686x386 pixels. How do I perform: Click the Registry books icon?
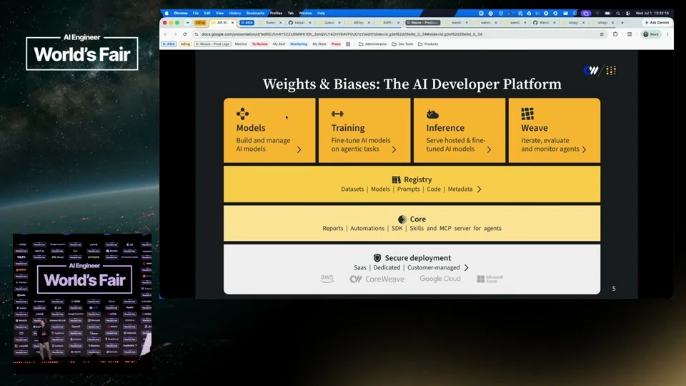[x=397, y=179]
